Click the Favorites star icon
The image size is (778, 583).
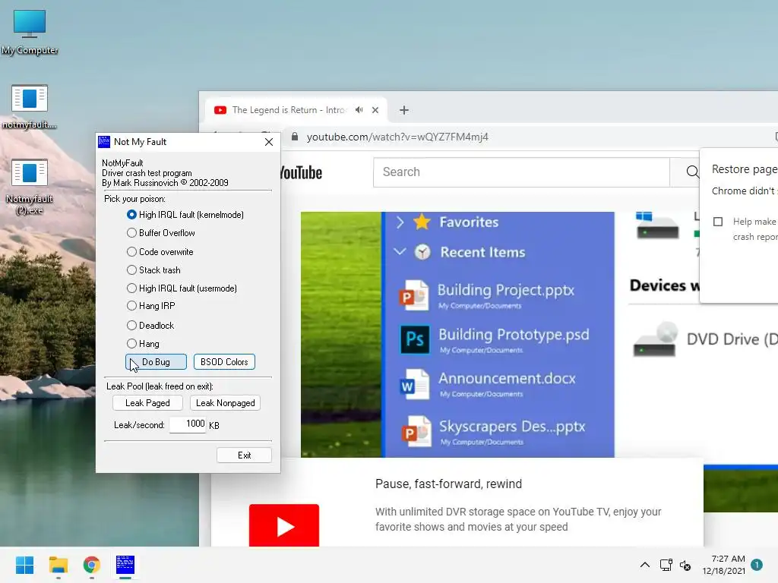click(x=422, y=222)
